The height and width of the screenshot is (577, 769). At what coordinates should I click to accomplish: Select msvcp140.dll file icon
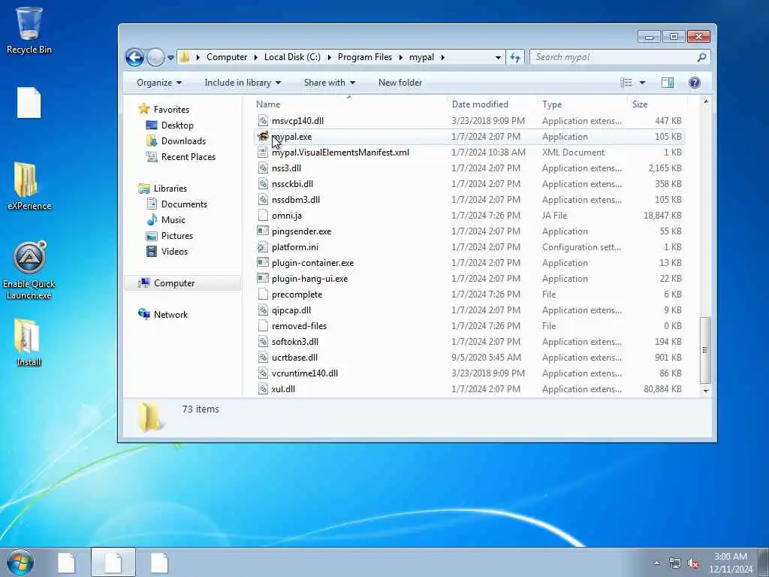pos(263,121)
